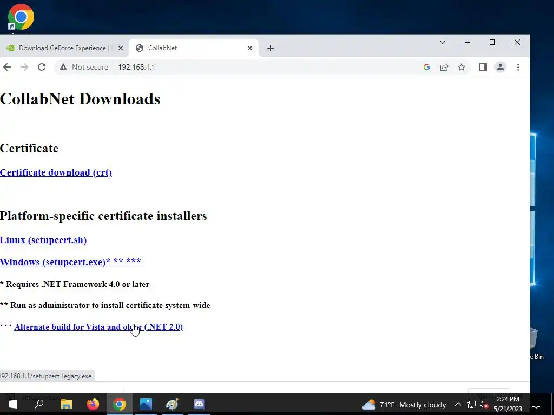Open File Explorer from the taskbar

click(66, 404)
